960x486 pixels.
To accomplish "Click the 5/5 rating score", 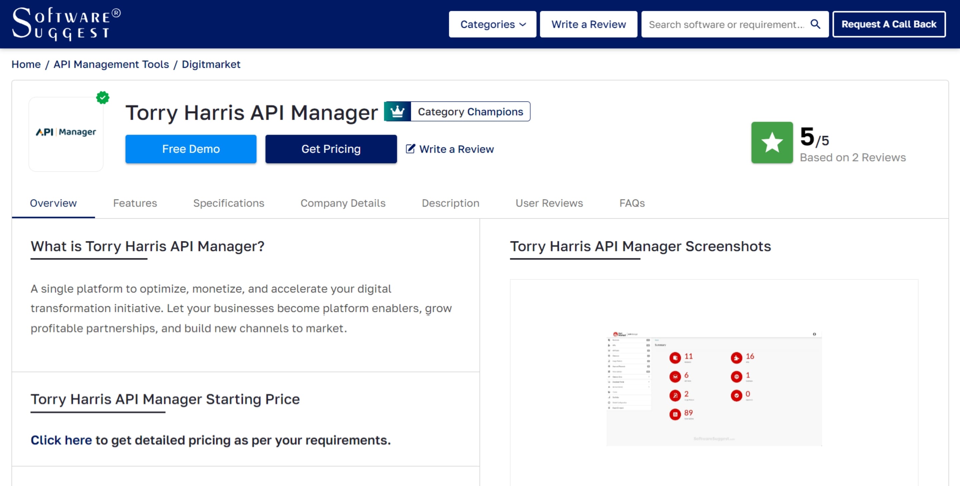I will pyautogui.click(x=814, y=137).
